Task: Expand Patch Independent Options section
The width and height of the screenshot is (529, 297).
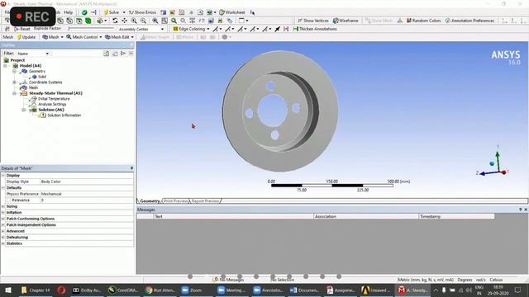Action: tap(3, 225)
